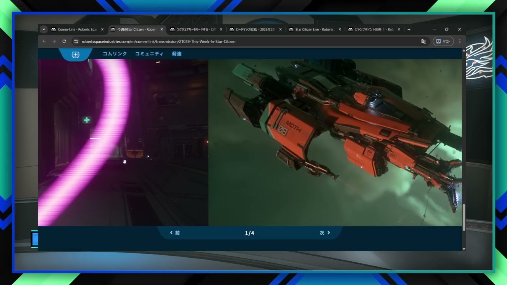The height and width of the screenshot is (285, 507).
Task: Click the purple neon corridor image
Action: point(123,142)
